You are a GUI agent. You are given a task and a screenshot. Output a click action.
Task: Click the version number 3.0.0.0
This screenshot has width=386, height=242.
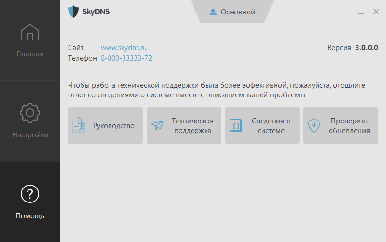[x=367, y=47]
